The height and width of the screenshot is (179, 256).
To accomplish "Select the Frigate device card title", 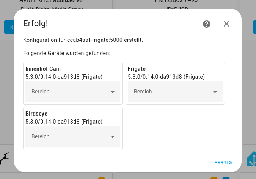I will [137, 69].
